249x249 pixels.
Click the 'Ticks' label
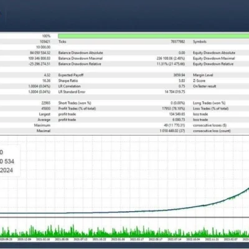62,42
